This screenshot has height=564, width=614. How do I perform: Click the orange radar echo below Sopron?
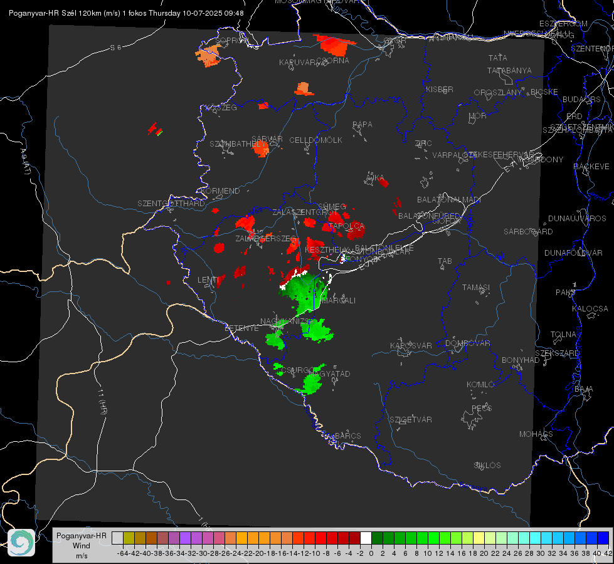point(208,56)
